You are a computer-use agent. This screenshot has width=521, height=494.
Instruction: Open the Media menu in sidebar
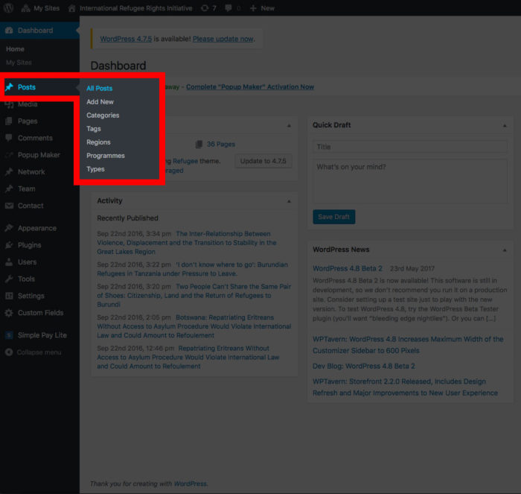pyautogui.click(x=28, y=104)
